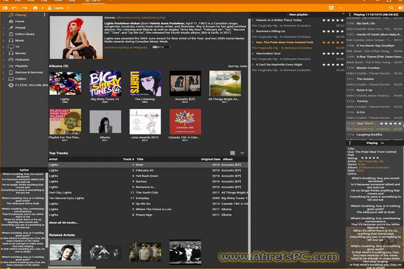The image size is (404, 269).
Task: Open the Siberia album cover
Action: tap(105, 121)
